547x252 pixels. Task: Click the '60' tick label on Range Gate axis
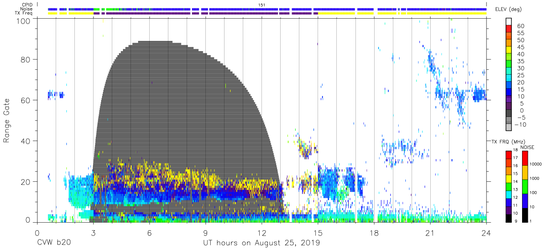(x=26, y=100)
